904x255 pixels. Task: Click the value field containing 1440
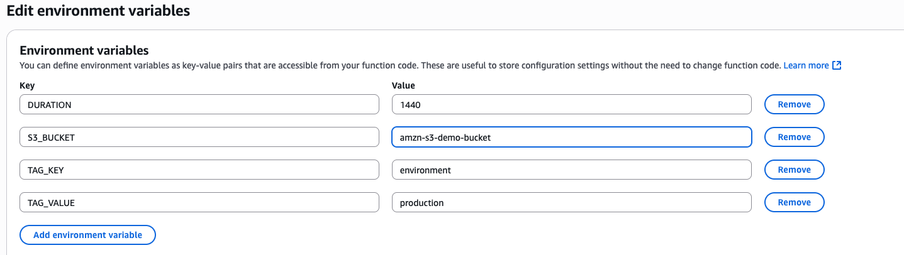coord(571,105)
